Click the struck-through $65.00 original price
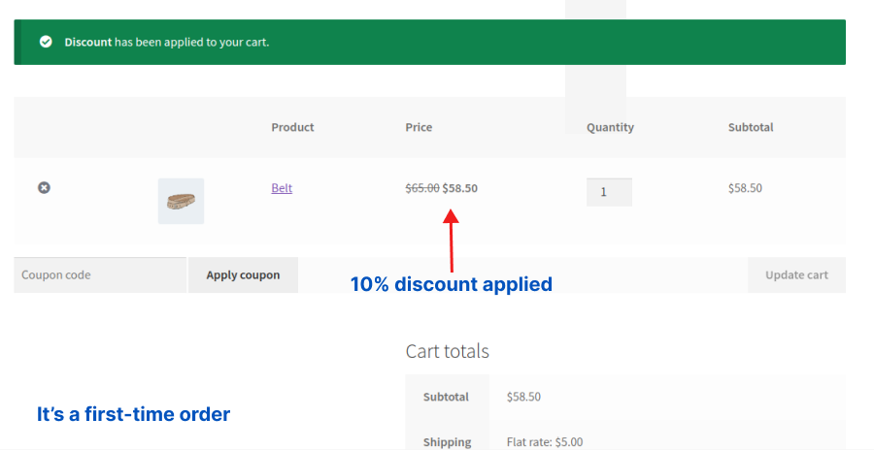Viewport: 874px width, 450px height. click(422, 188)
